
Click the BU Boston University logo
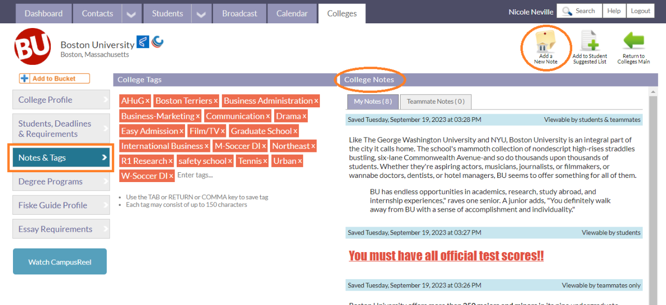(x=32, y=47)
